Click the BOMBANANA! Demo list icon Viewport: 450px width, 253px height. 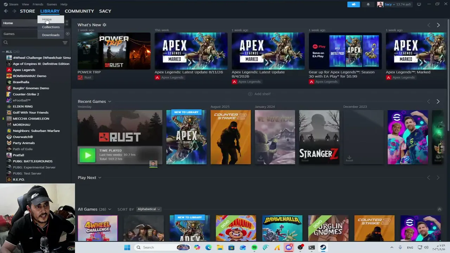click(x=9, y=76)
